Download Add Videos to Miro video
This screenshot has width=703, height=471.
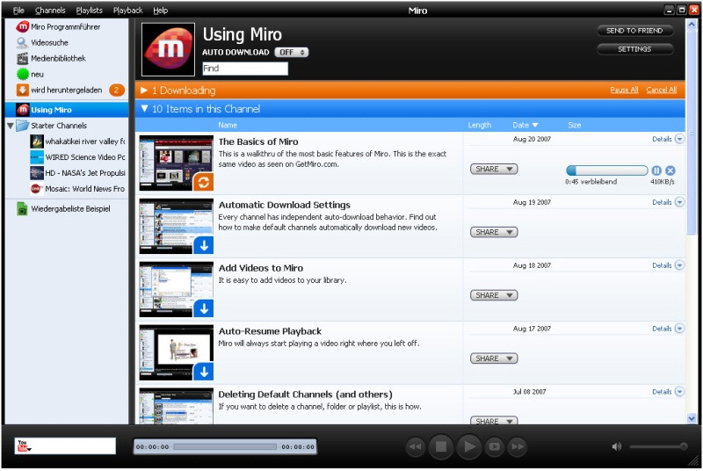pyautogui.click(x=204, y=308)
